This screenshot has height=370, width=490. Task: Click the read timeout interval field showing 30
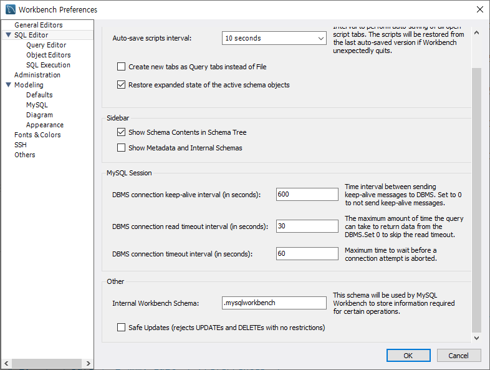307,226
